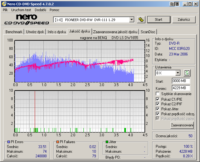Click the Nero CD-DVD Speed logo
The width and height of the screenshot is (200, 162).
coord(27,20)
